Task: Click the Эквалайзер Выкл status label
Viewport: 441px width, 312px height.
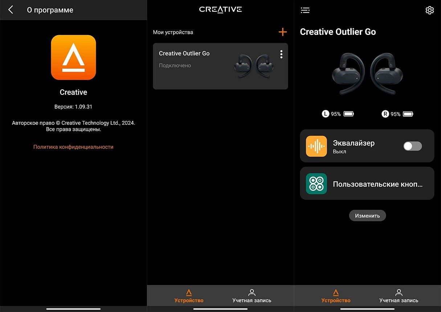Action: [339, 152]
